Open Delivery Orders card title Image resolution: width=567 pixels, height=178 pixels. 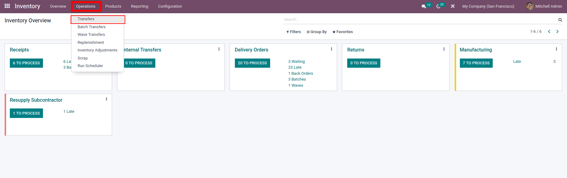click(251, 50)
